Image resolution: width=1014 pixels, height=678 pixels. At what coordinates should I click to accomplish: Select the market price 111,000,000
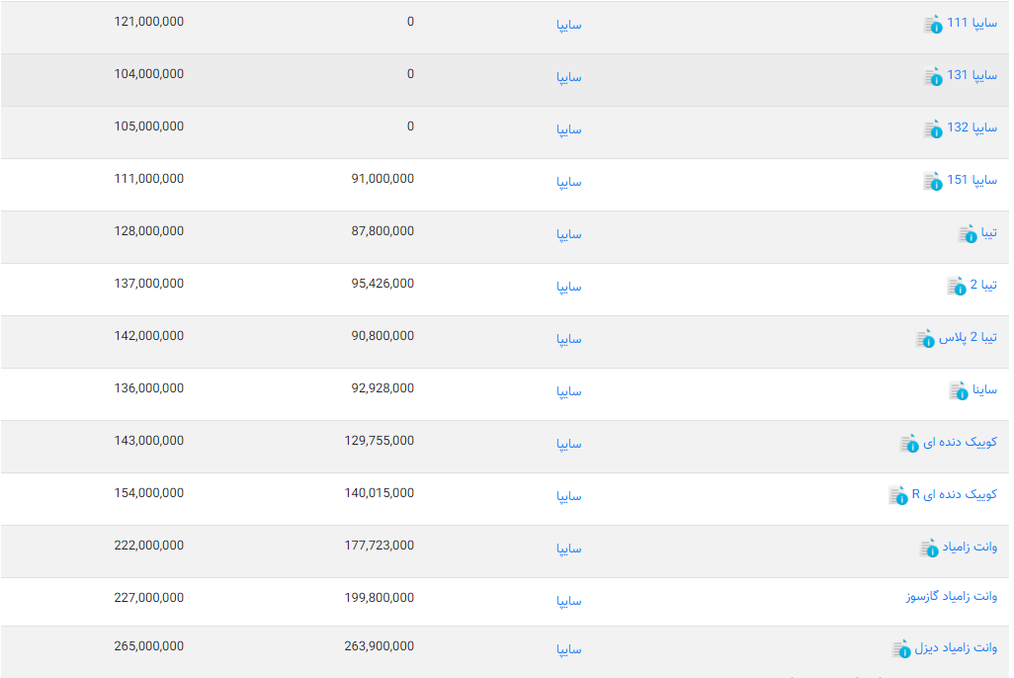coord(148,179)
